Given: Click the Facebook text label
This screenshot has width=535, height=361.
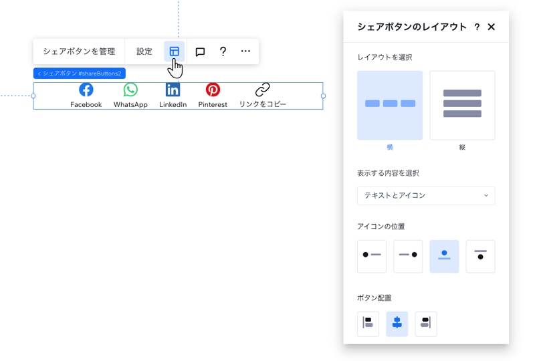Looking at the screenshot, I should (x=86, y=104).
